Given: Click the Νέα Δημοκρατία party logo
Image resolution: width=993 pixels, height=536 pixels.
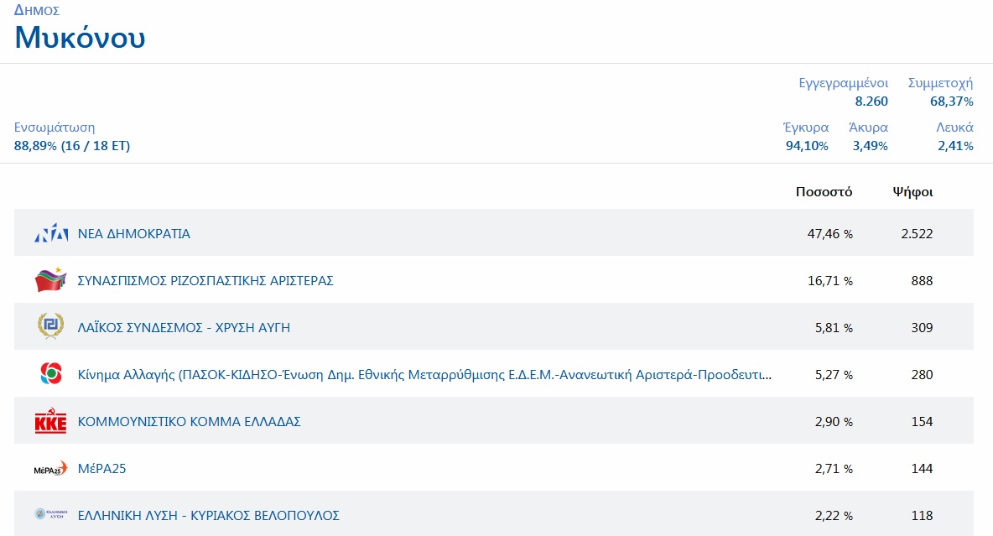Looking at the screenshot, I should click(50, 234).
